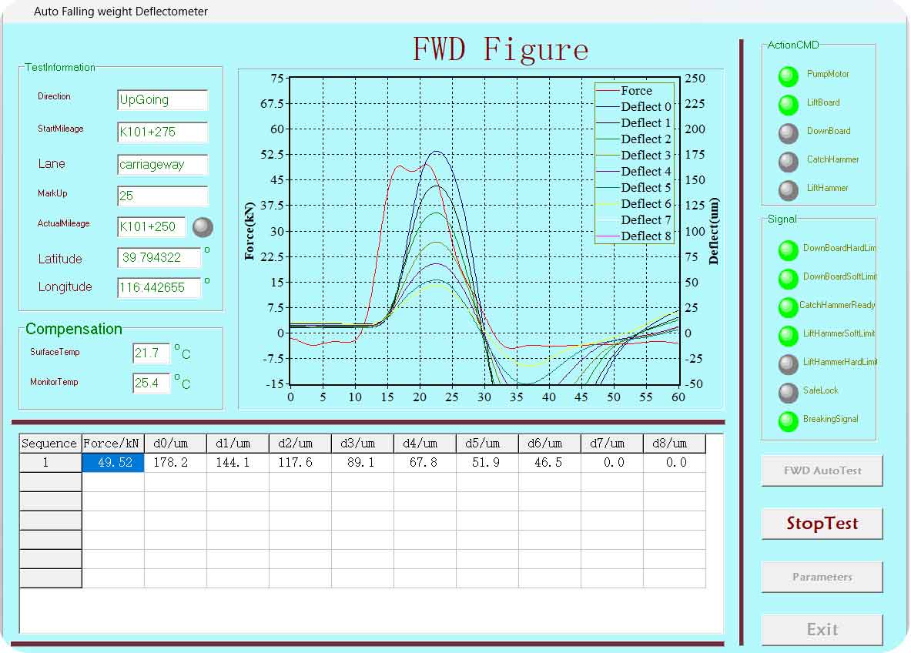Select the Force/kN cell 49.52
This screenshot has height=653, width=911.
coord(112,463)
